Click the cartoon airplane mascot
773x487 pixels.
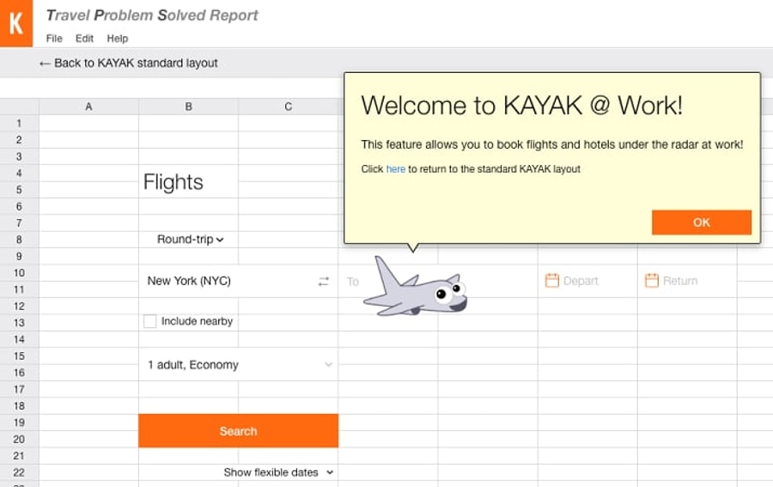(415, 287)
